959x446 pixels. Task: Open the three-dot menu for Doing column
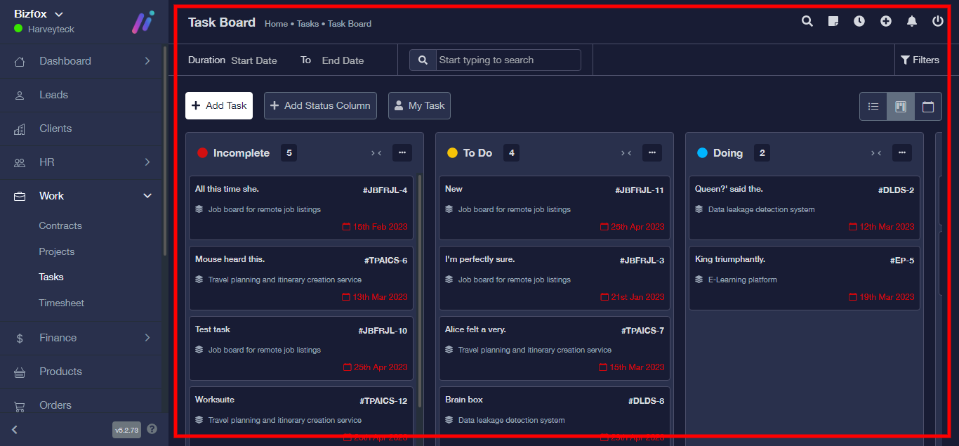pos(901,152)
